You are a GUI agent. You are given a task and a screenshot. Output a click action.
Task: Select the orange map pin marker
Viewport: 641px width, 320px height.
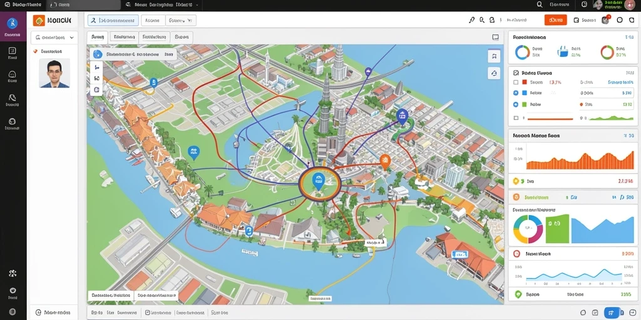coord(385,162)
